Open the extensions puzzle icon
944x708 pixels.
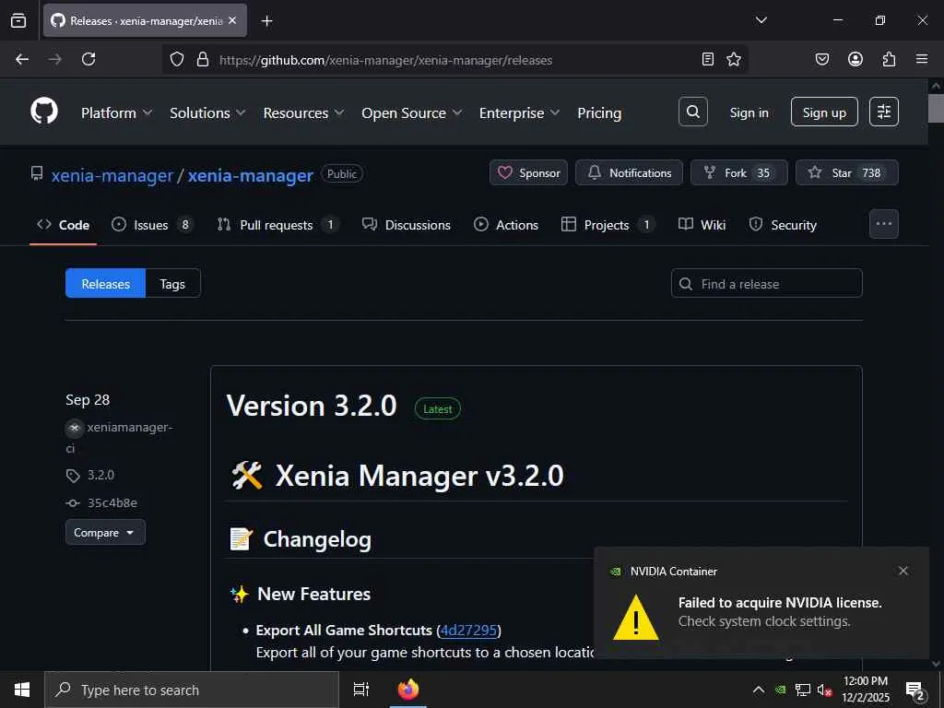(x=889, y=59)
